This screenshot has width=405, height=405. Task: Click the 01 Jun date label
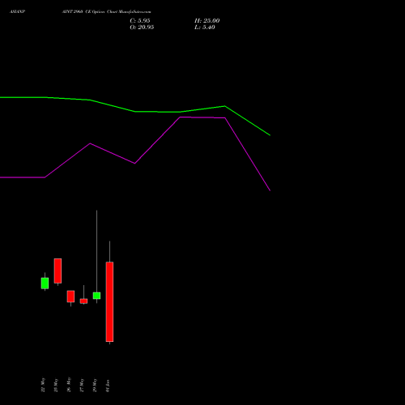tap(108, 386)
